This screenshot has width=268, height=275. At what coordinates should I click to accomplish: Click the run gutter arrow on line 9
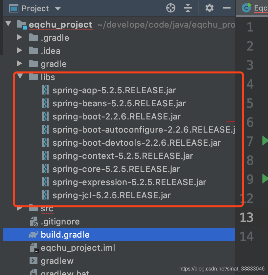coord(265,179)
